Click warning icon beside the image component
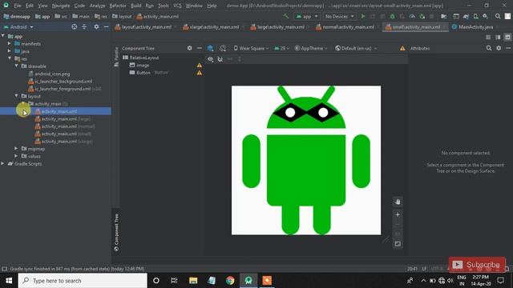 (x=200, y=66)
